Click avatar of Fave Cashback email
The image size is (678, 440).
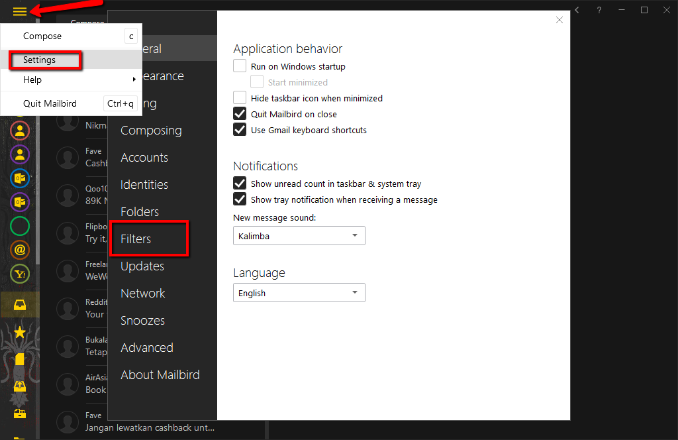[x=68, y=157]
